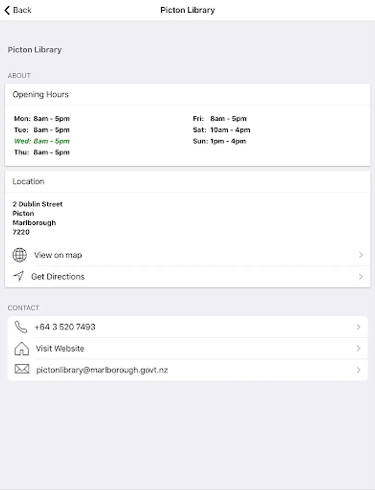This screenshot has height=490, width=375.
Task: Tap the back arrow icon
Action: [7, 10]
